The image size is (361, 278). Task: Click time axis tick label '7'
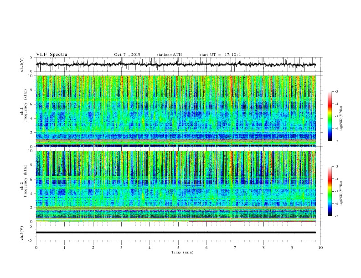point(235,248)
